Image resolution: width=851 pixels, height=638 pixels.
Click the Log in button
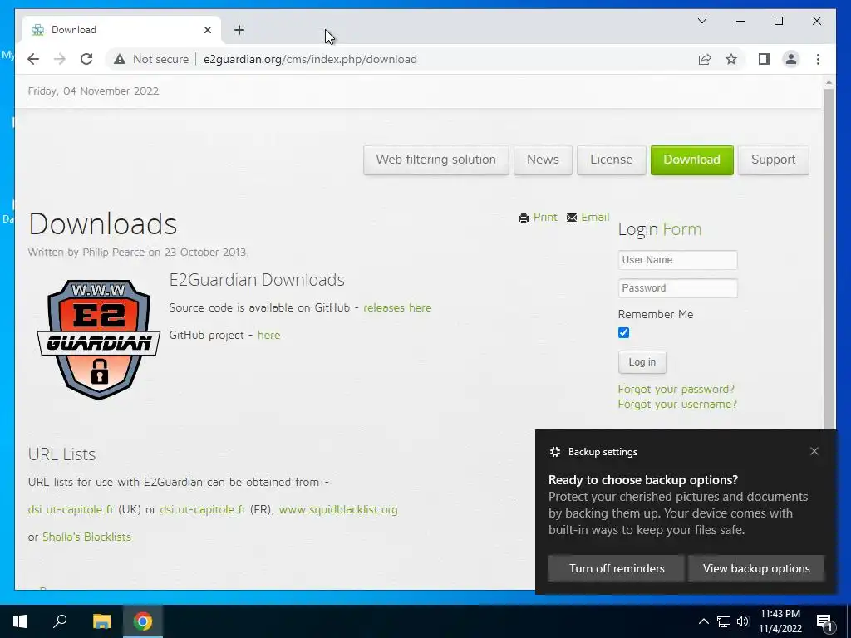coord(642,362)
